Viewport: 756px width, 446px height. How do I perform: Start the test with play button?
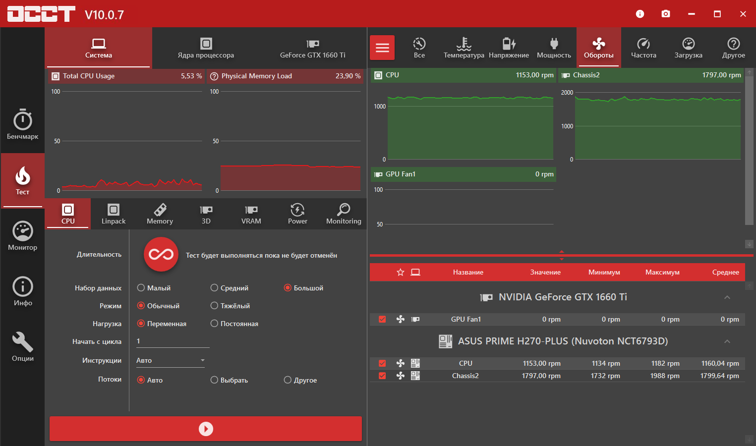pos(206,429)
